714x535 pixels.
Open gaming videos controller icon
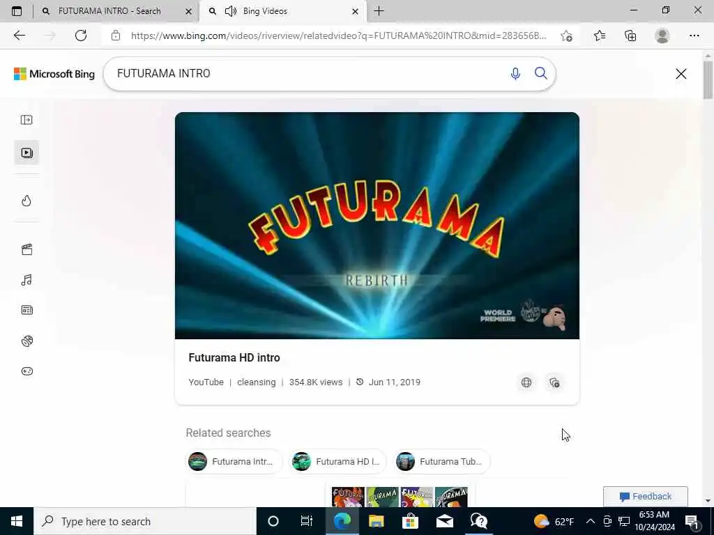[26, 371]
